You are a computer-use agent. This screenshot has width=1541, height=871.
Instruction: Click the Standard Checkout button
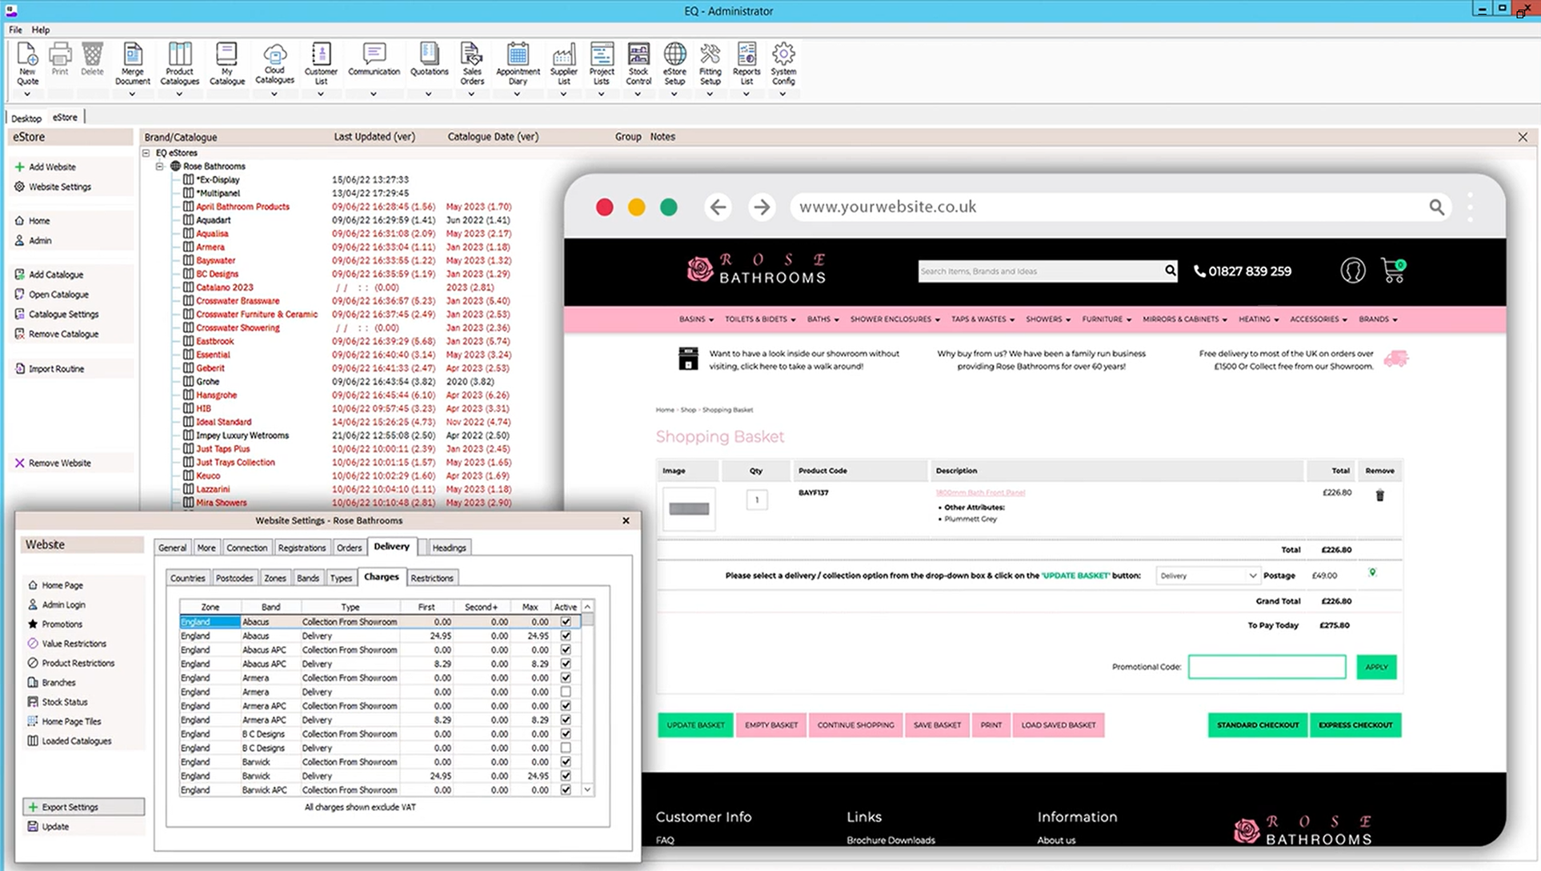(x=1257, y=725)
